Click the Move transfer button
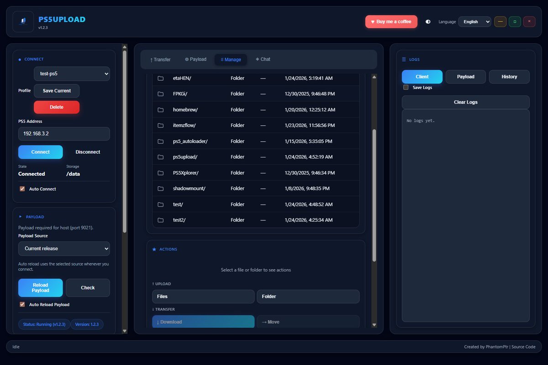Screen dimensions: 548x365 [308, 321]
